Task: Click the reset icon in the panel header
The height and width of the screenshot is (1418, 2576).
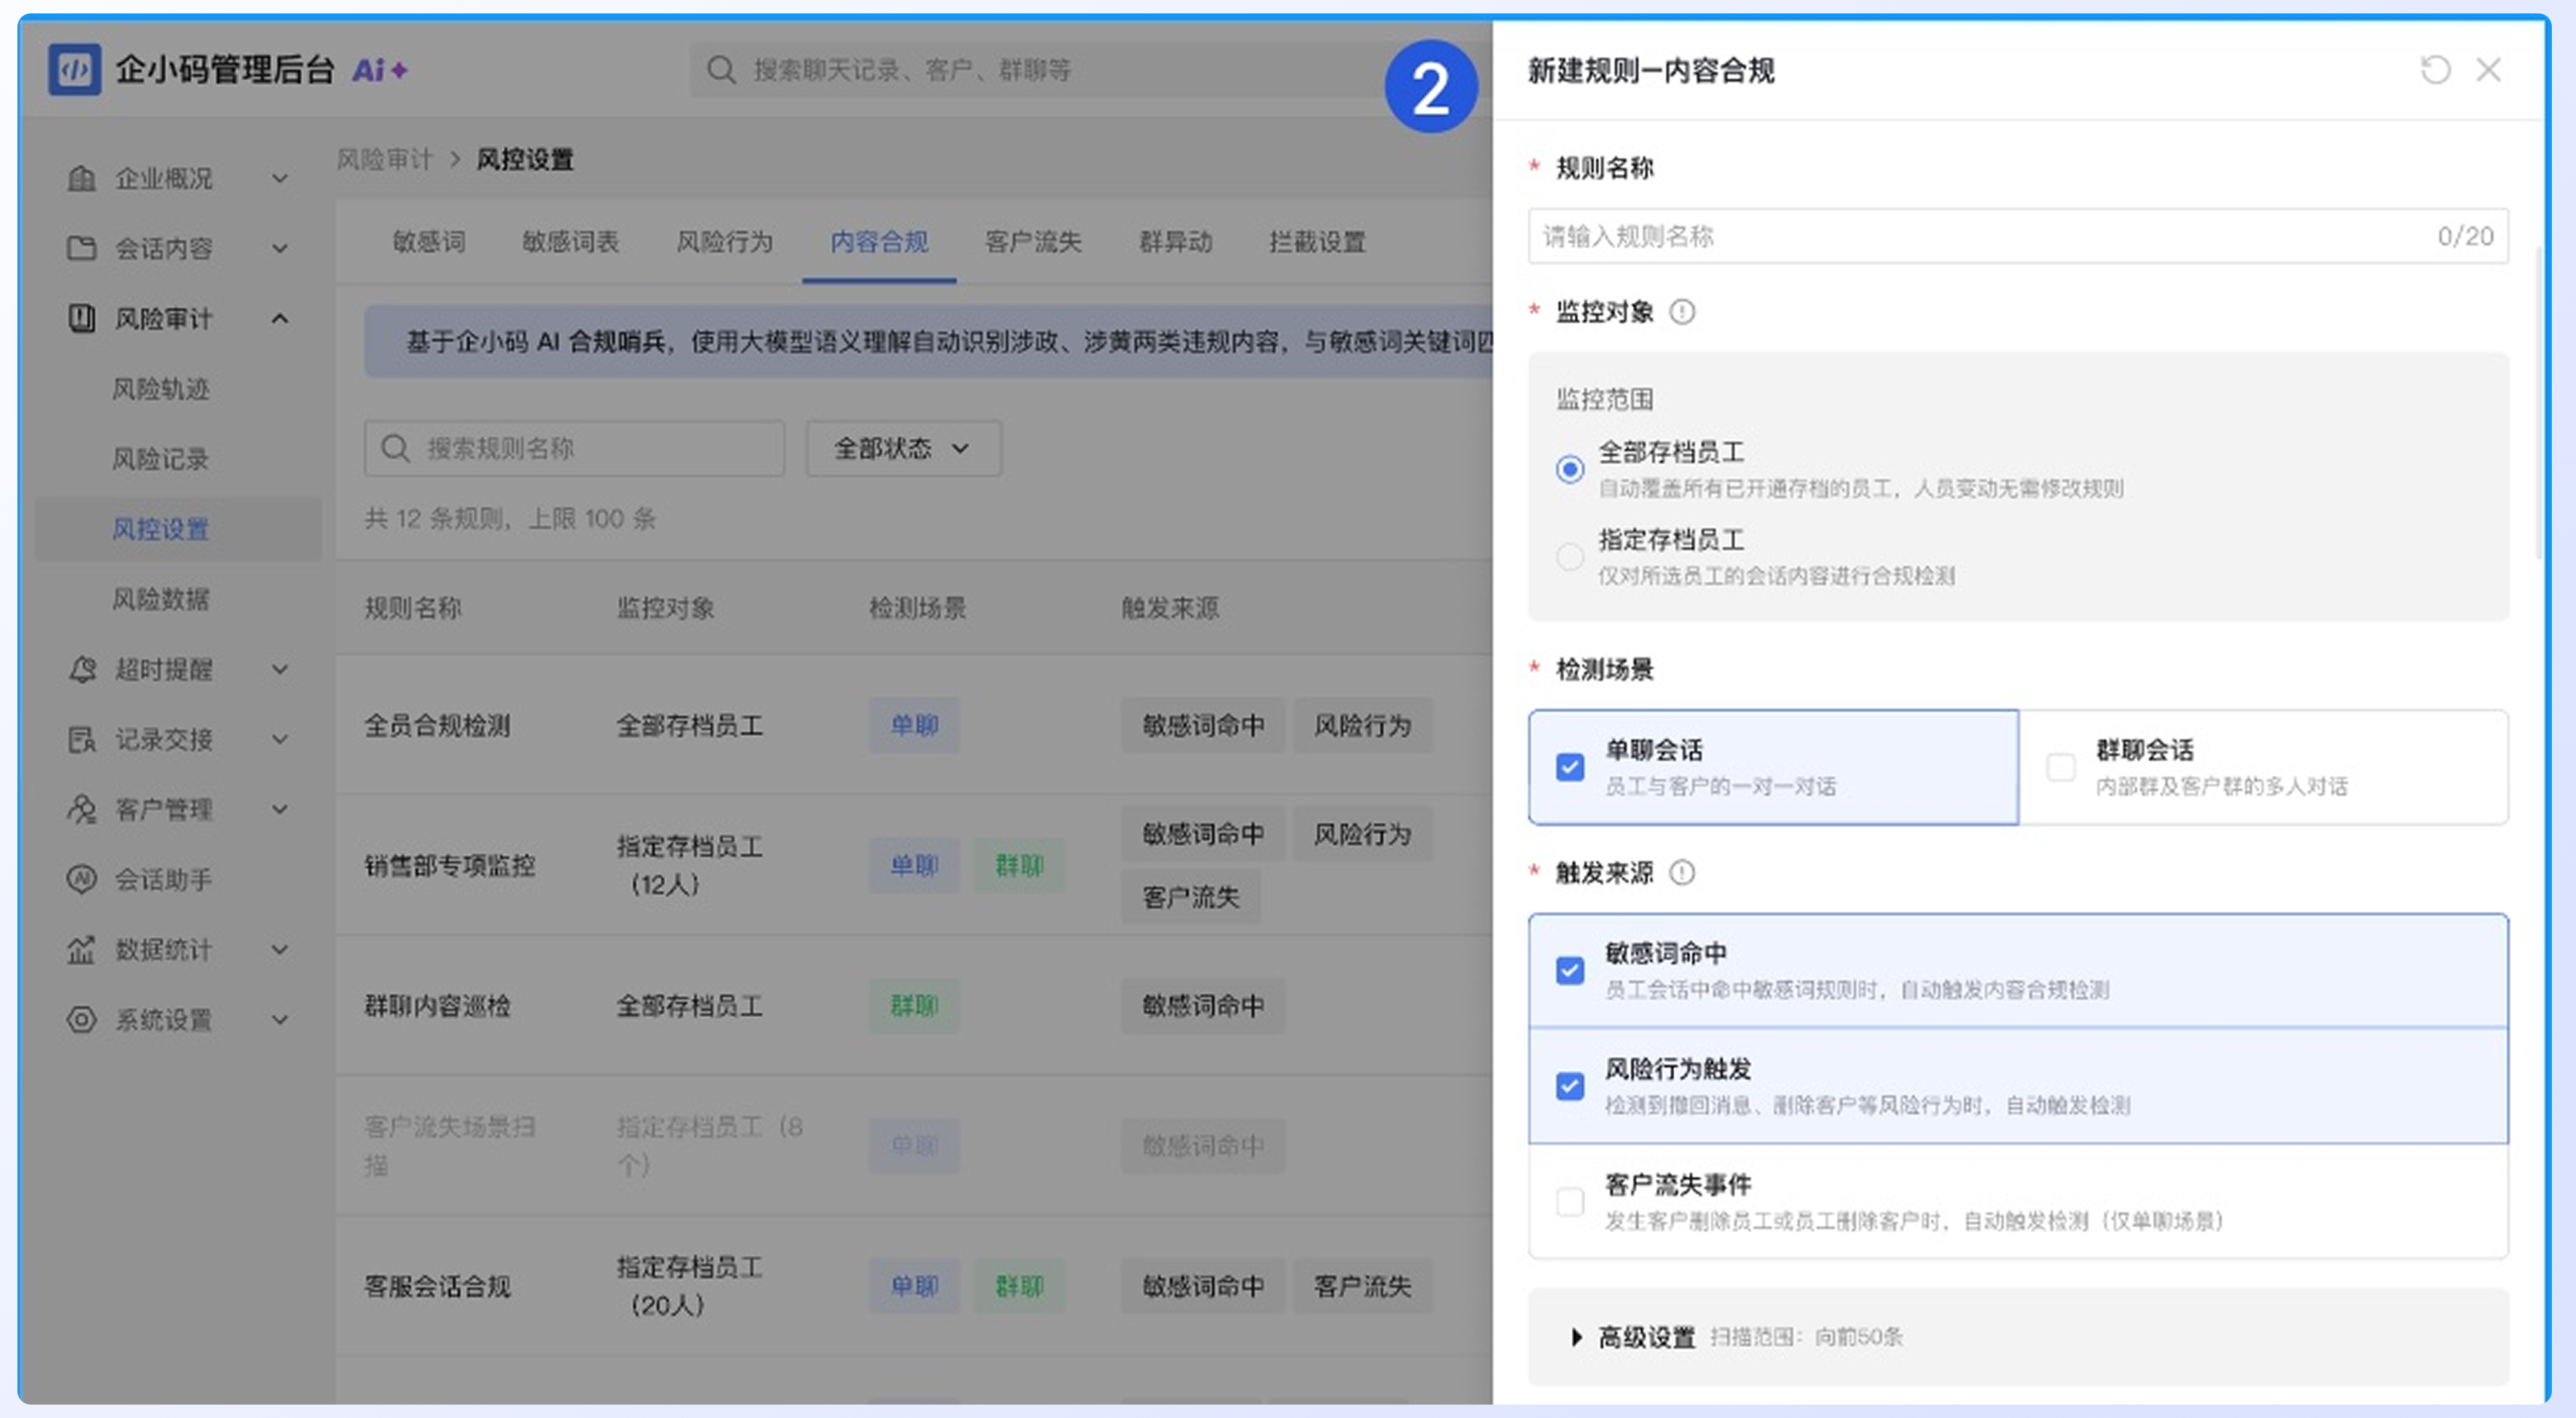Action: click(x=2435, y=70)
